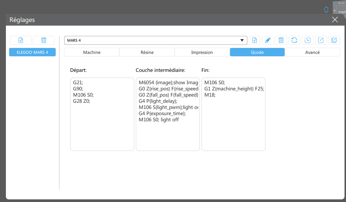The width and height of the screenshot is (346, 202).
Task: Open the Résine tab
Action: coord(147,52)
